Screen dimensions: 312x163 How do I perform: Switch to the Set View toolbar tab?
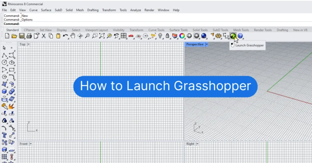pos(45,30)
